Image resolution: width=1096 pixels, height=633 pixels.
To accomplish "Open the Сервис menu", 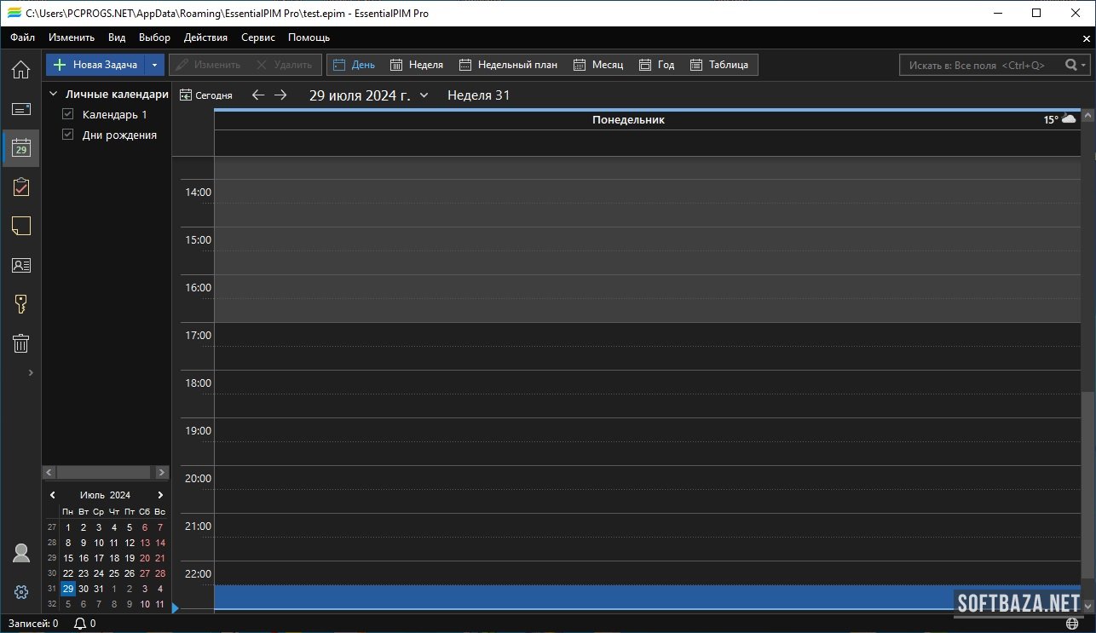I will pyautogui.click(x=257, y=37).
